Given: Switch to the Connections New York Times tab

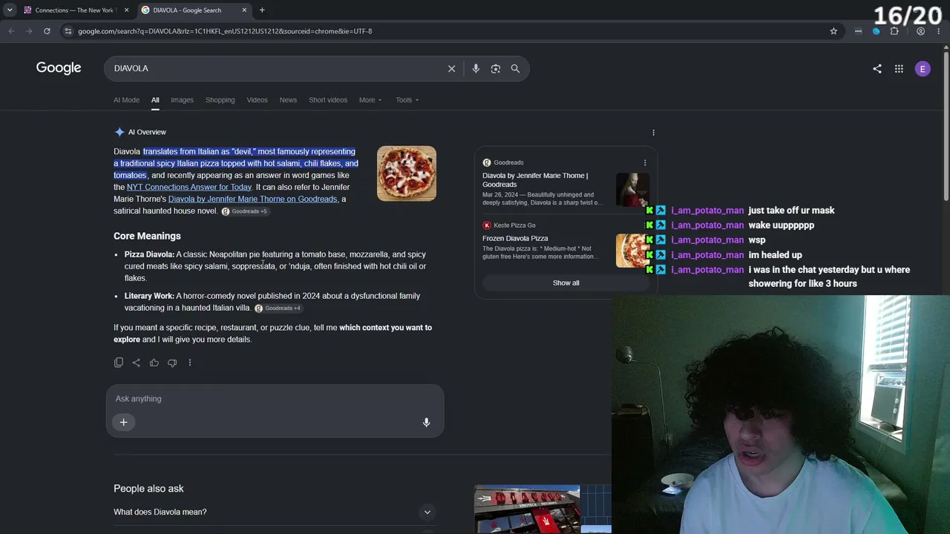Looking at the screenshot, I should 76,10.
